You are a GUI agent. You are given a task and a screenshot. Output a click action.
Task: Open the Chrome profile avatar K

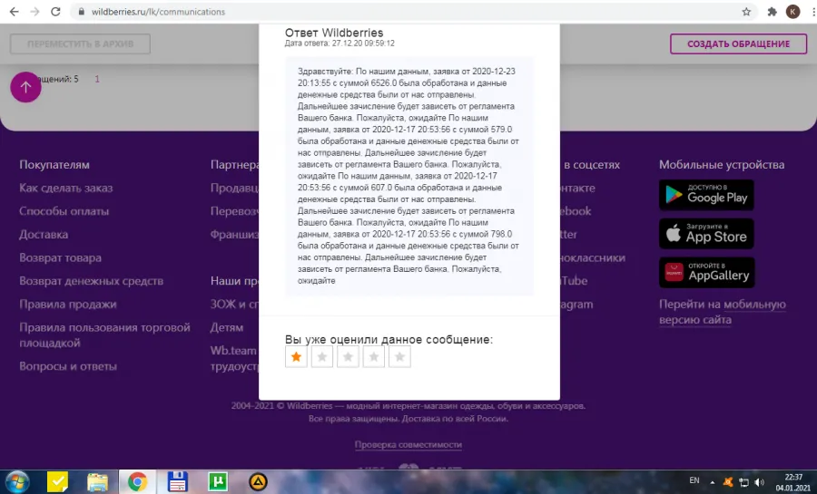click(x=793, y=12)
